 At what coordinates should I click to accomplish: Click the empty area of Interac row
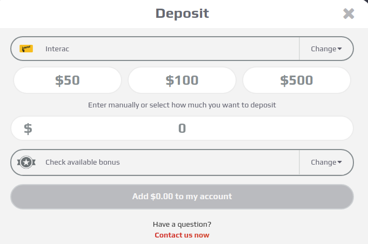[x=183, y=49]
